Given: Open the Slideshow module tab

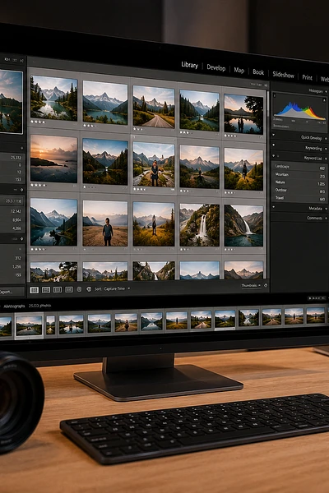Looking at the screenshot, I should (283, 75).
